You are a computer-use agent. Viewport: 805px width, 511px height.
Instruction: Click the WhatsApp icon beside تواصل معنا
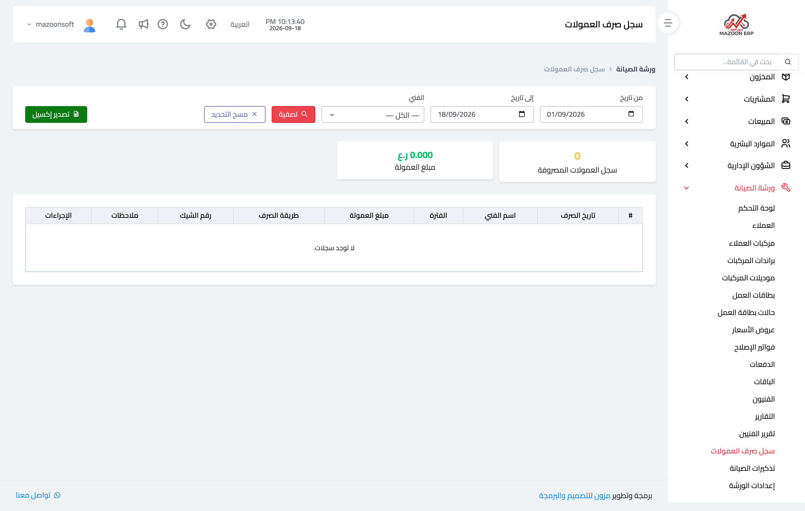57,495
